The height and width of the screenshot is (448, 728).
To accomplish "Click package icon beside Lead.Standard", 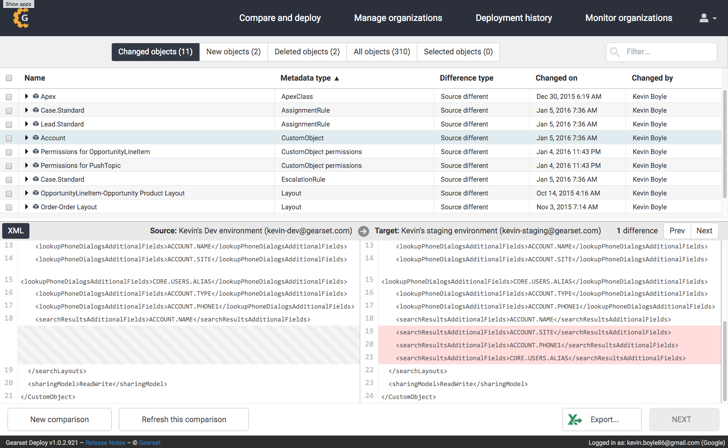I will click(36, 124).
